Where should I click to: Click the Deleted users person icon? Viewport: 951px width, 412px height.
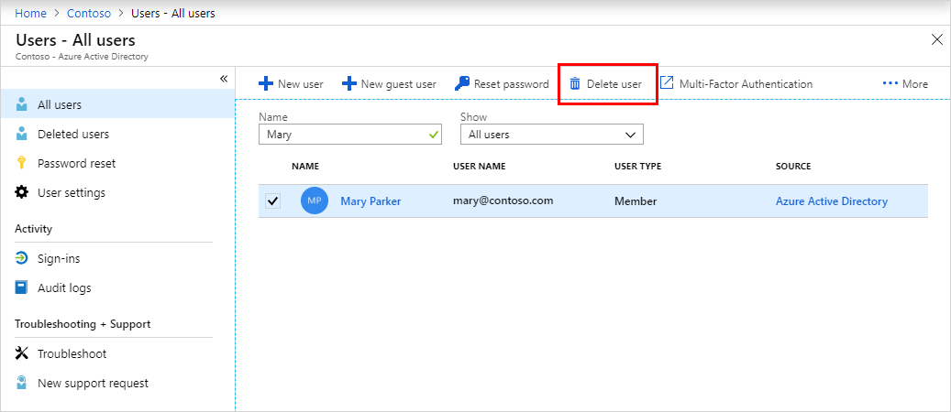coord(22,134)
